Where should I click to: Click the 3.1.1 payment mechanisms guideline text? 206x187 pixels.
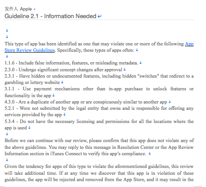pos(99,92)
